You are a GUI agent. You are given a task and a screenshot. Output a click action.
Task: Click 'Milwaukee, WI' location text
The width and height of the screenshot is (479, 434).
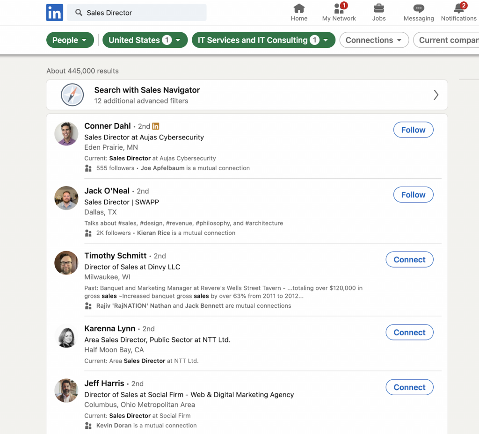107,277
